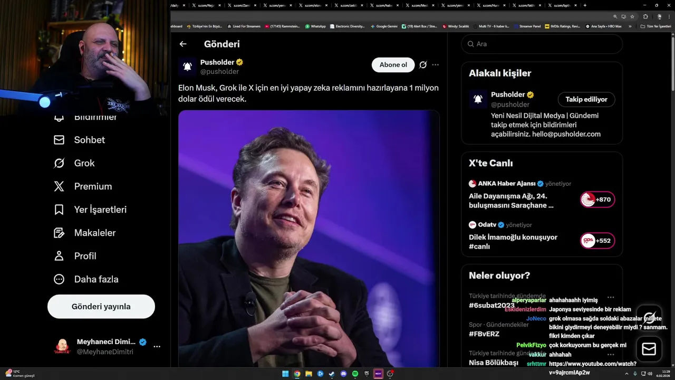The width and height of the screenshot is (675, 380).
Task: Focus the Ara search field
Action: [542, 44]
